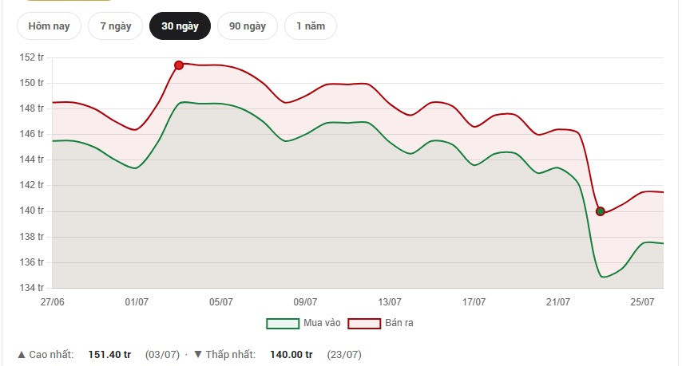Toggle the Mua vào legend swatch
This screenshot has width=682, height=366.
click(283, 324)
